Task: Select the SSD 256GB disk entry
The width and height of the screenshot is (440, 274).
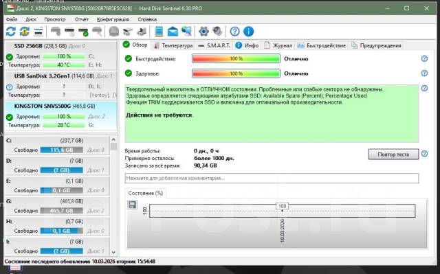Action: (x=61, y=56)
